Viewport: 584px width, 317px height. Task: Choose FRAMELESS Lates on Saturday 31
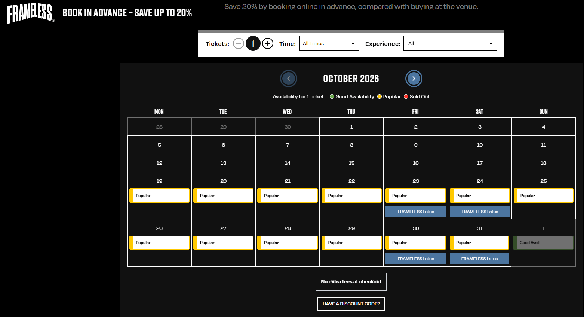click(x=479, y=259)
